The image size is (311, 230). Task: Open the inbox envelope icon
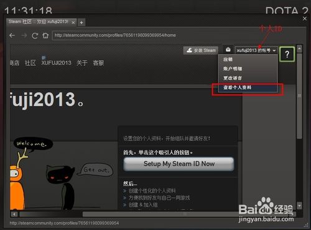pyautogui.click(x=228, y=50)
